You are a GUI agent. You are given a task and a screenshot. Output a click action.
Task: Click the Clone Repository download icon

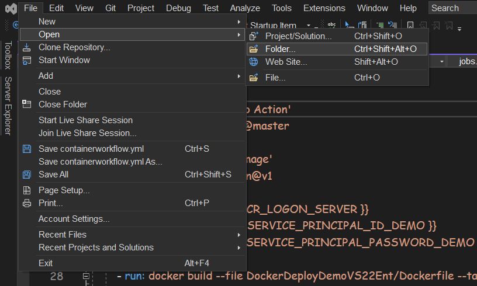click(x=26, y=47)
